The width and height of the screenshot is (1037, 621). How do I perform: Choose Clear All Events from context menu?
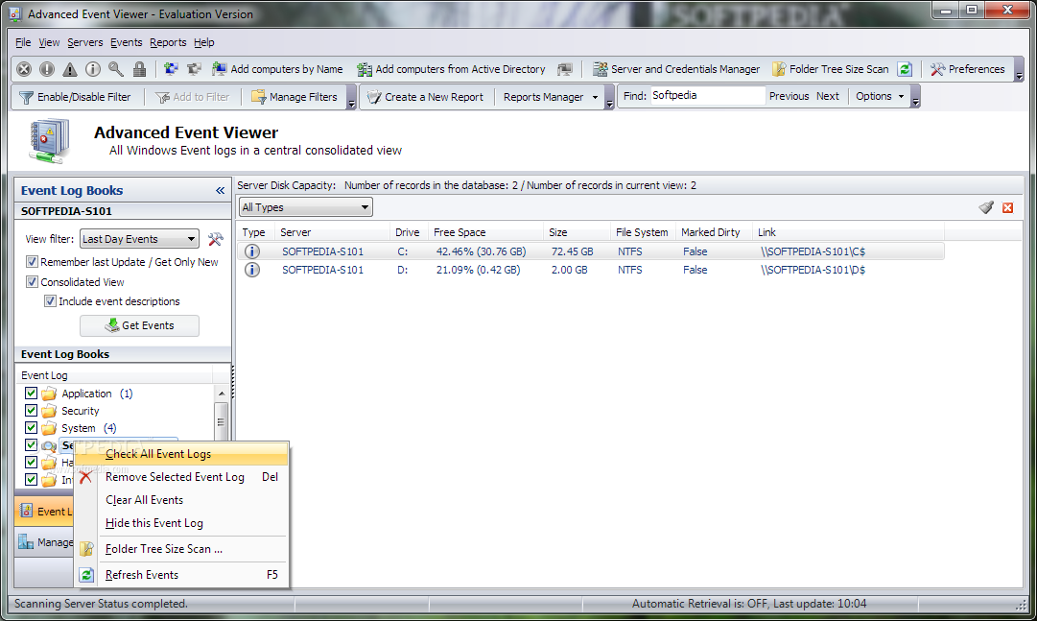[x=182, y=500]
